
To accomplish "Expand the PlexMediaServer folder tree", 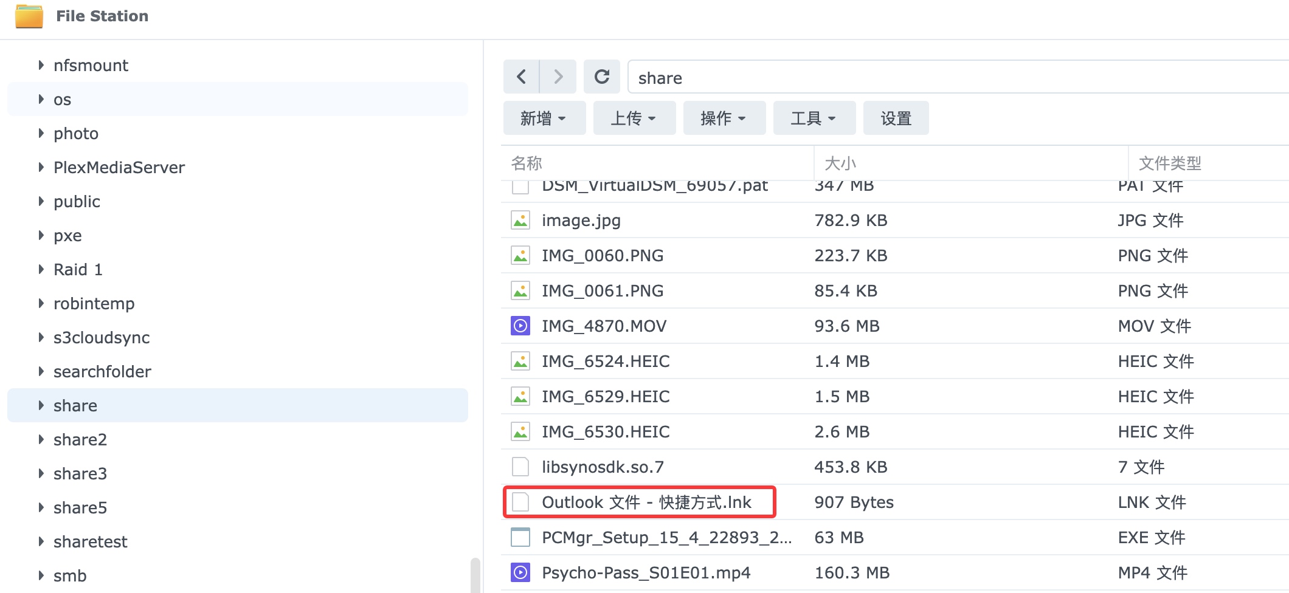I will pyautogui.click(x=41, y=167).
